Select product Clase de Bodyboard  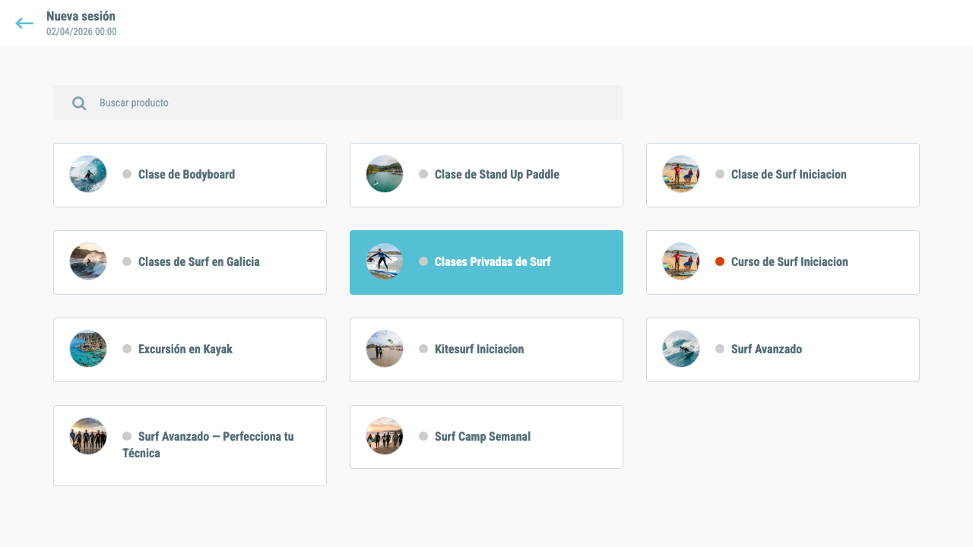click(190, 175)
